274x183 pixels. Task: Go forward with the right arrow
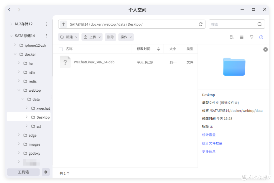[x=19, y=10]
